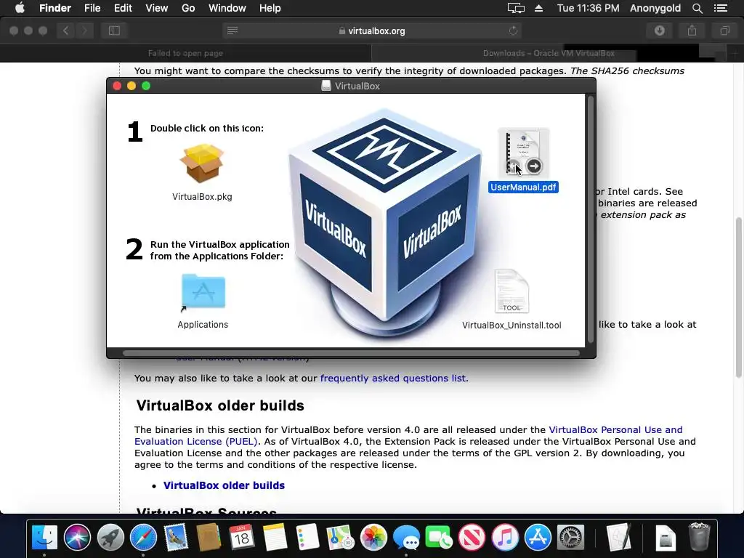Launch Siri from the Dock

(x=77, y=538)
